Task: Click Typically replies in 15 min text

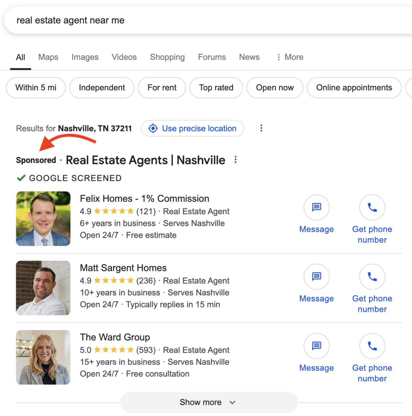Action: 173,305
